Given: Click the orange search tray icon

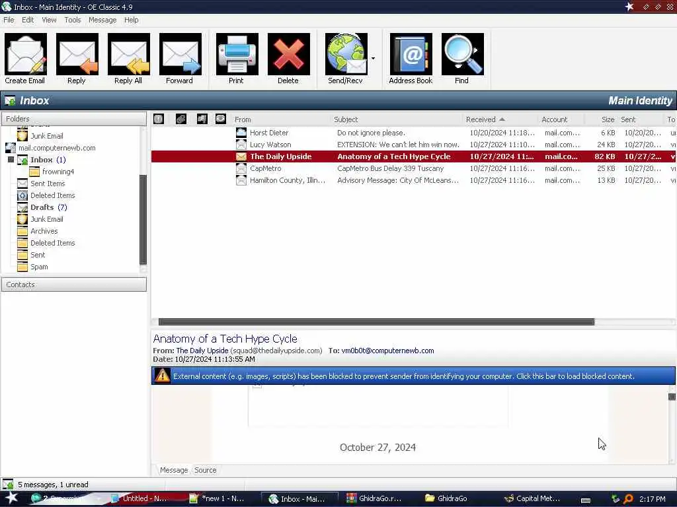Looking at the screenshot, I should pyautogui.click(x=628, y=499).
